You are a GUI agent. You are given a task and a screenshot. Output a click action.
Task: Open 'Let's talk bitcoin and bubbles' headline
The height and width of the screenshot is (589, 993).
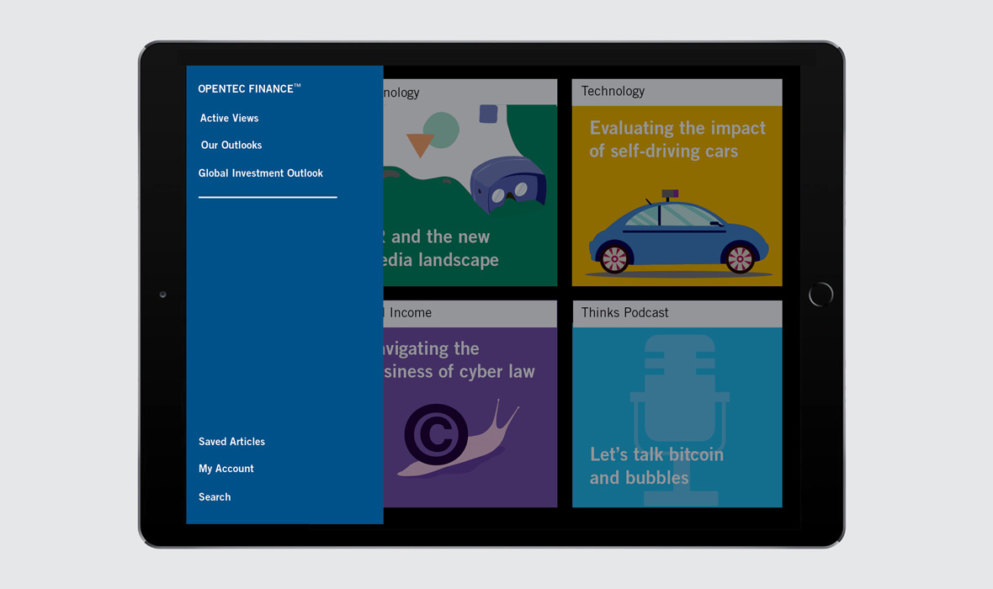pyautogui.click(x=656, y=466)
